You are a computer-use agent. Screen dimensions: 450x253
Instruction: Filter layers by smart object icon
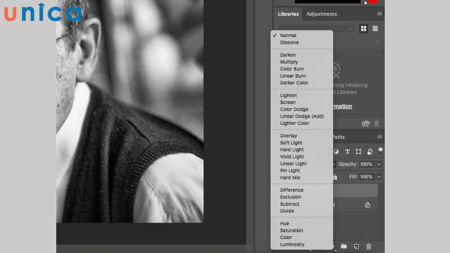pos(370,152)
